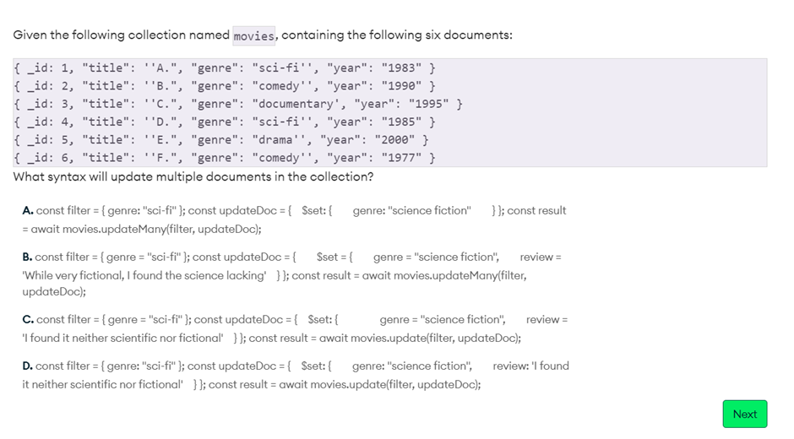Click the bold letter D label
Viewport: 794px width, 439px height.
(x=28, y=366)
